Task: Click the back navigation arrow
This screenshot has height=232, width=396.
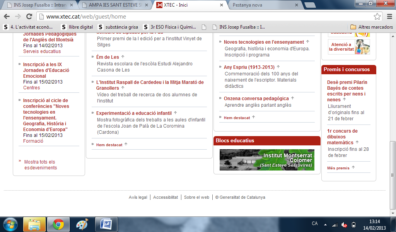Action: coord(7,17)
